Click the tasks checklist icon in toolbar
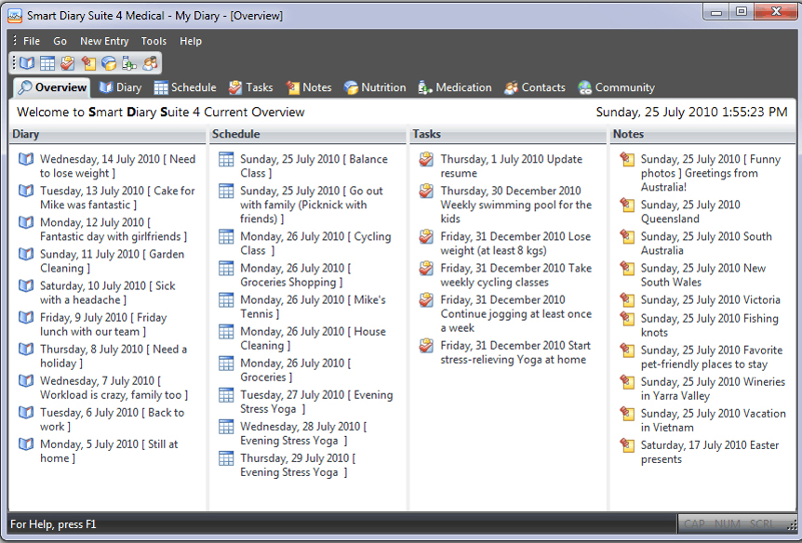Image resolution: width=802 pixels, height=543 pixels. (x=68, y=63)
